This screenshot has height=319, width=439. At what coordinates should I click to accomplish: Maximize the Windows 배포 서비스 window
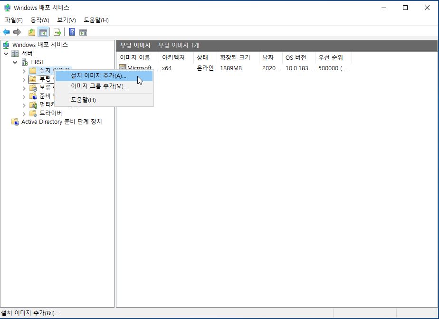[405, 8]
